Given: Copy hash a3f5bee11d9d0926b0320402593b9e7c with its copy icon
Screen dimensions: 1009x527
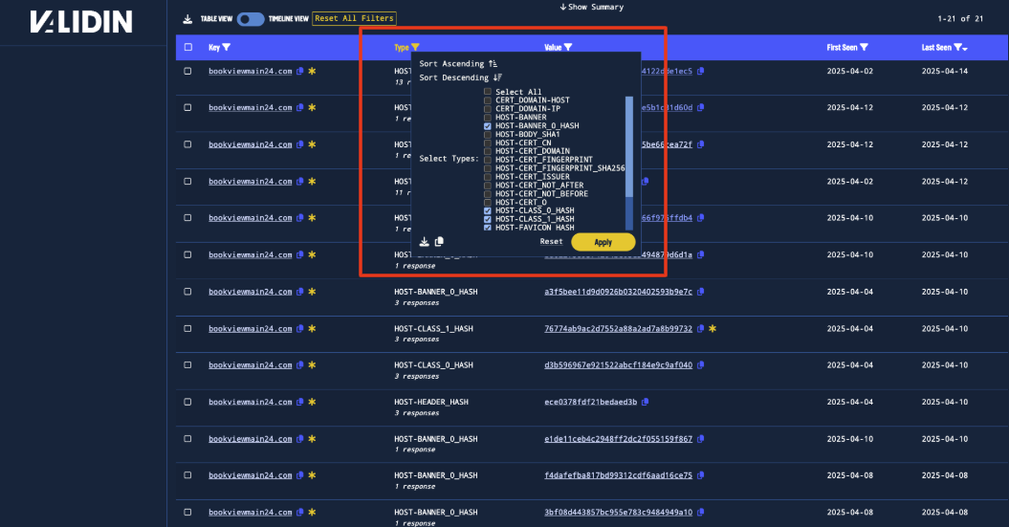Looking at the screenshot, I should point(701,292).
